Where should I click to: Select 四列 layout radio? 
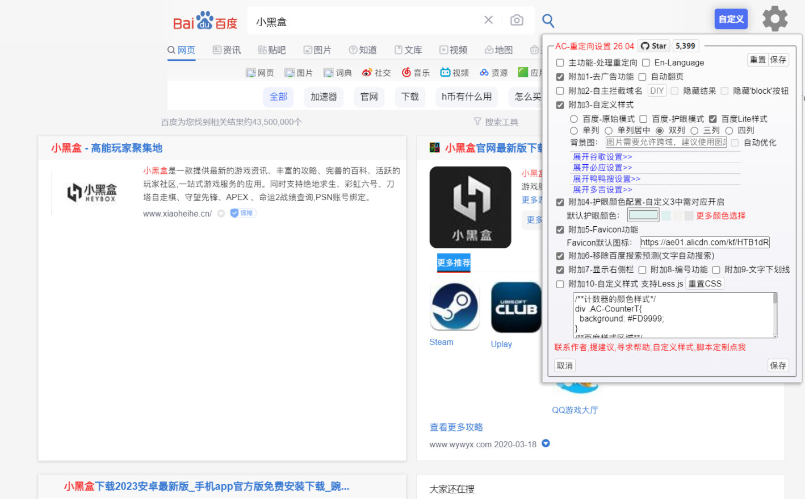point(729,131)
